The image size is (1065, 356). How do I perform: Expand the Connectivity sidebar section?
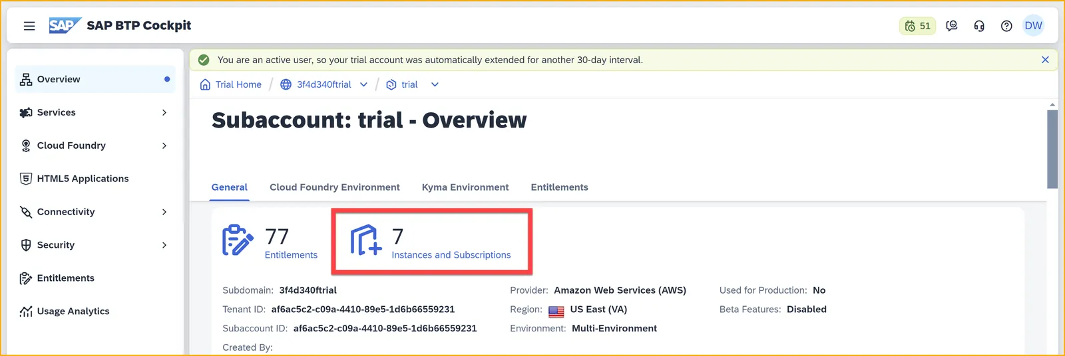point(164,212)
